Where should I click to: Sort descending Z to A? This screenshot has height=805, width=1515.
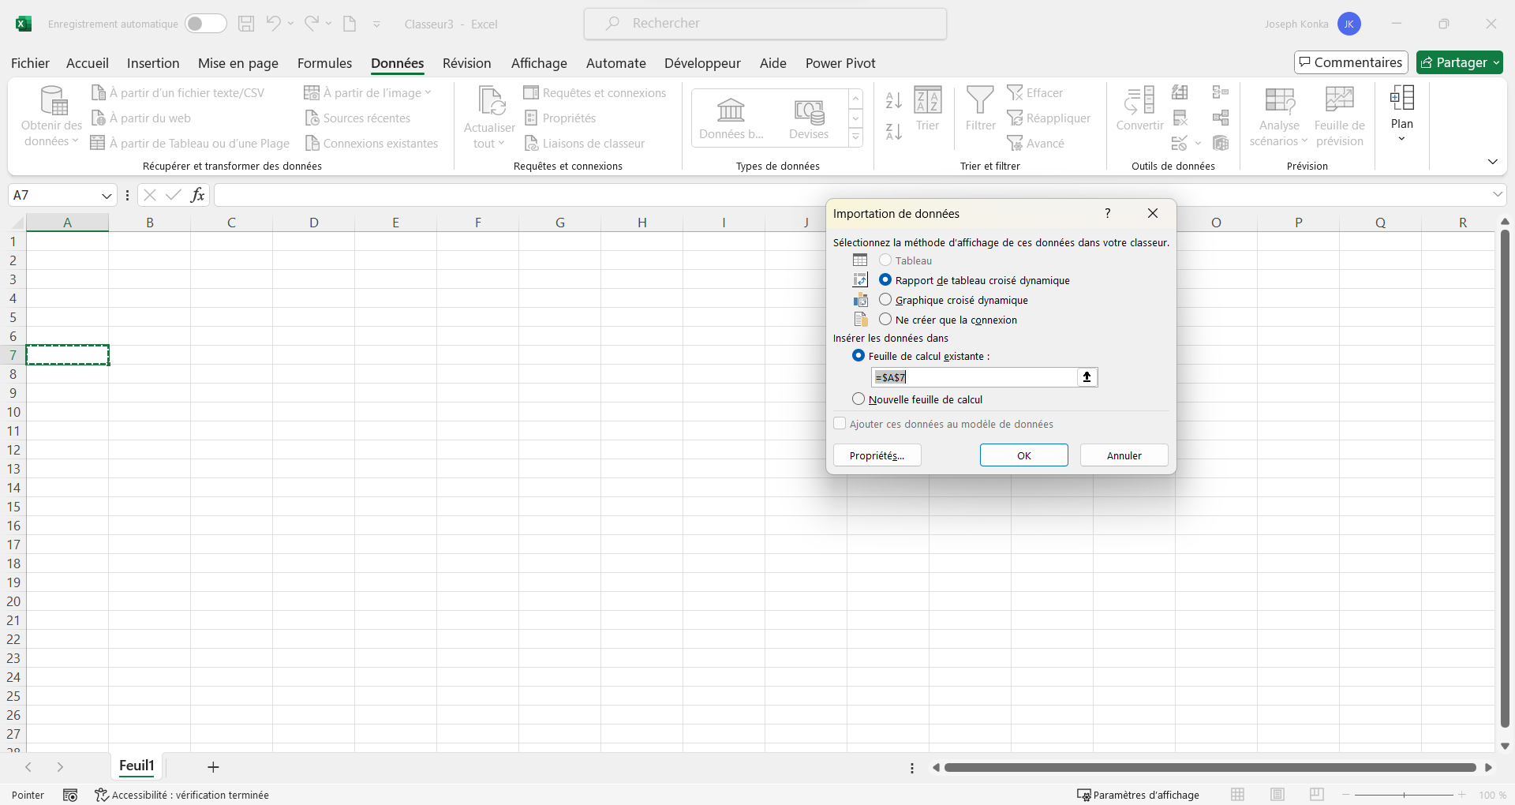pos(893,132)
